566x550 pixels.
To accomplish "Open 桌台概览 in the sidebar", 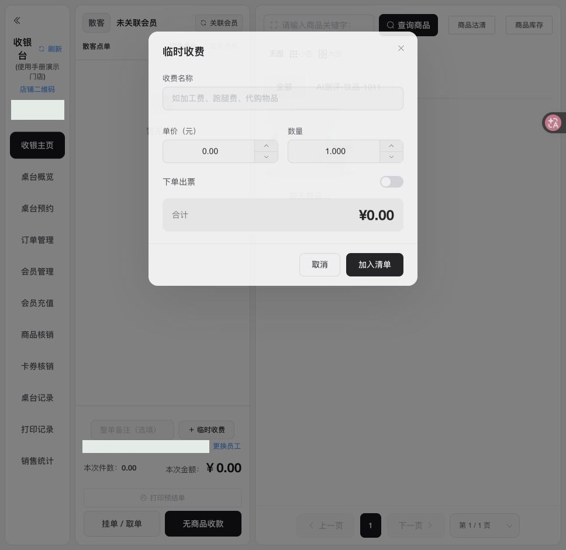I will [x=37, y=177].
